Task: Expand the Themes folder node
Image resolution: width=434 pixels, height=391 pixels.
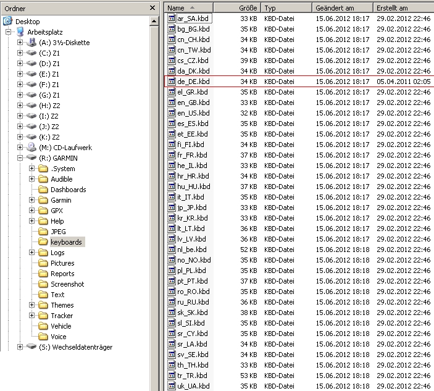Action: click(31, 305)
